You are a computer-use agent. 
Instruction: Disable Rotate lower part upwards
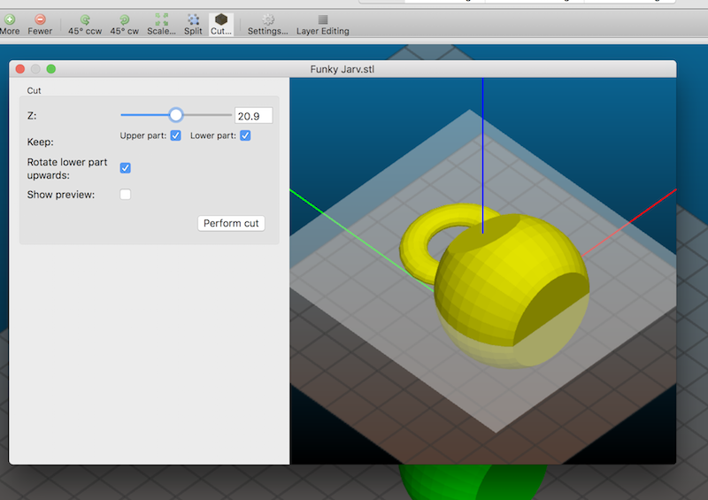[126, 168]
